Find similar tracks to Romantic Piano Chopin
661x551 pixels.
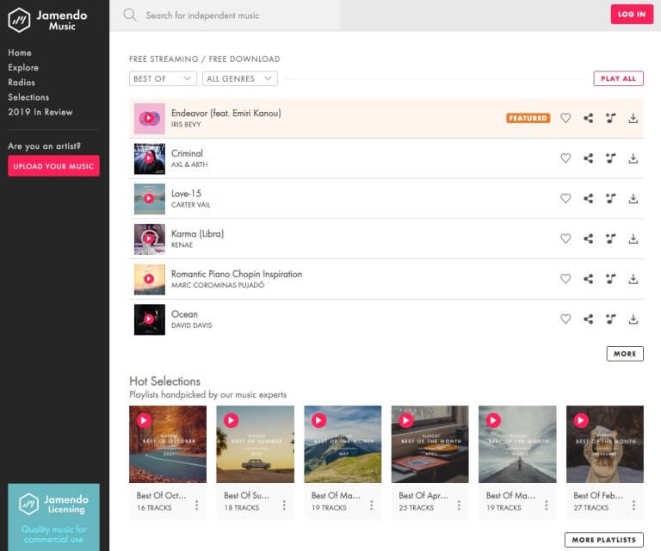click(x=610, y=279)
